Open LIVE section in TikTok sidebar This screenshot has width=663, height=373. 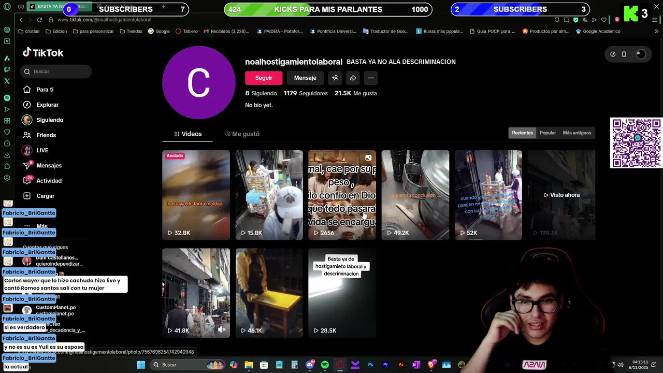click(x=35, y=150)
